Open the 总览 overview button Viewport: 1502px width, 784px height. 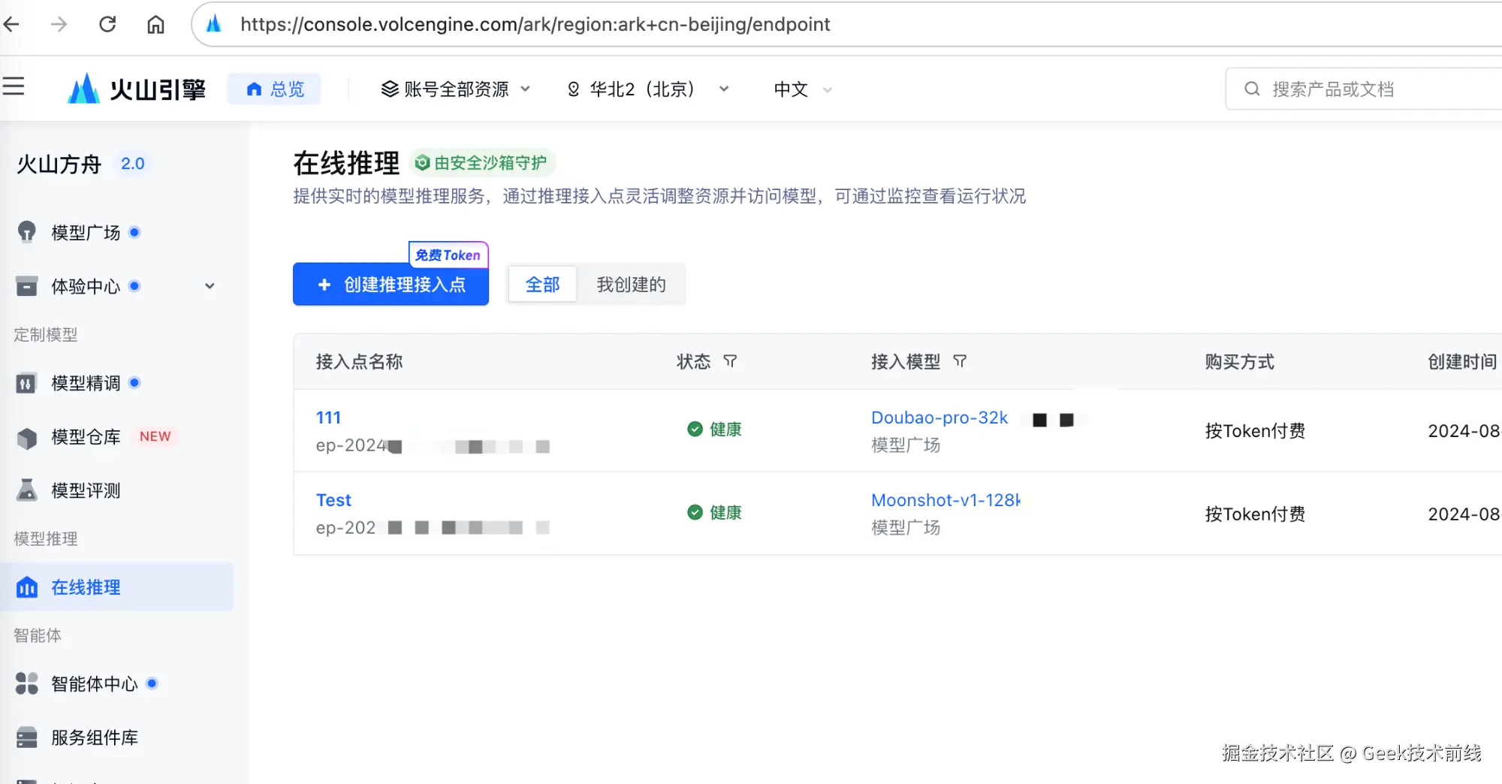click(x=274, y=89)
